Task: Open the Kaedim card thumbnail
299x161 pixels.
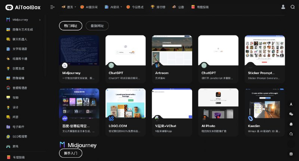Action: 265,103
